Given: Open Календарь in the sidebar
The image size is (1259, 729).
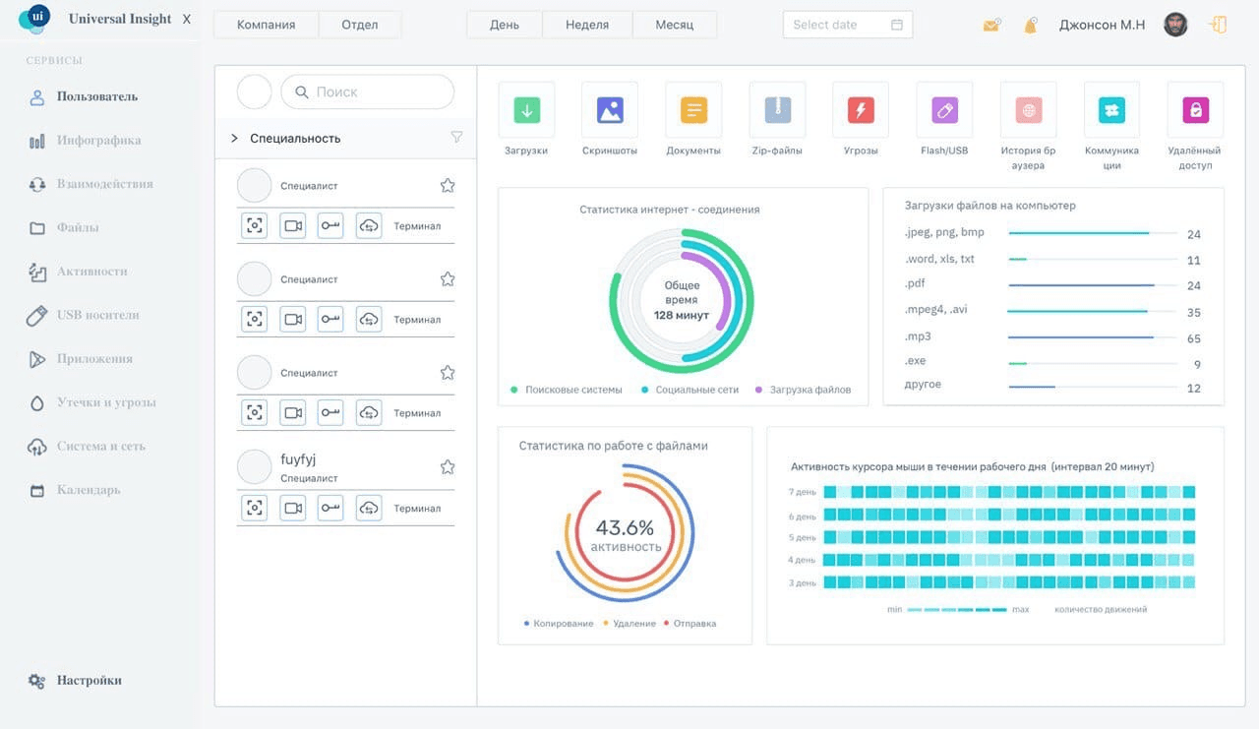Looking at the screenshot, I should (89, 490).
